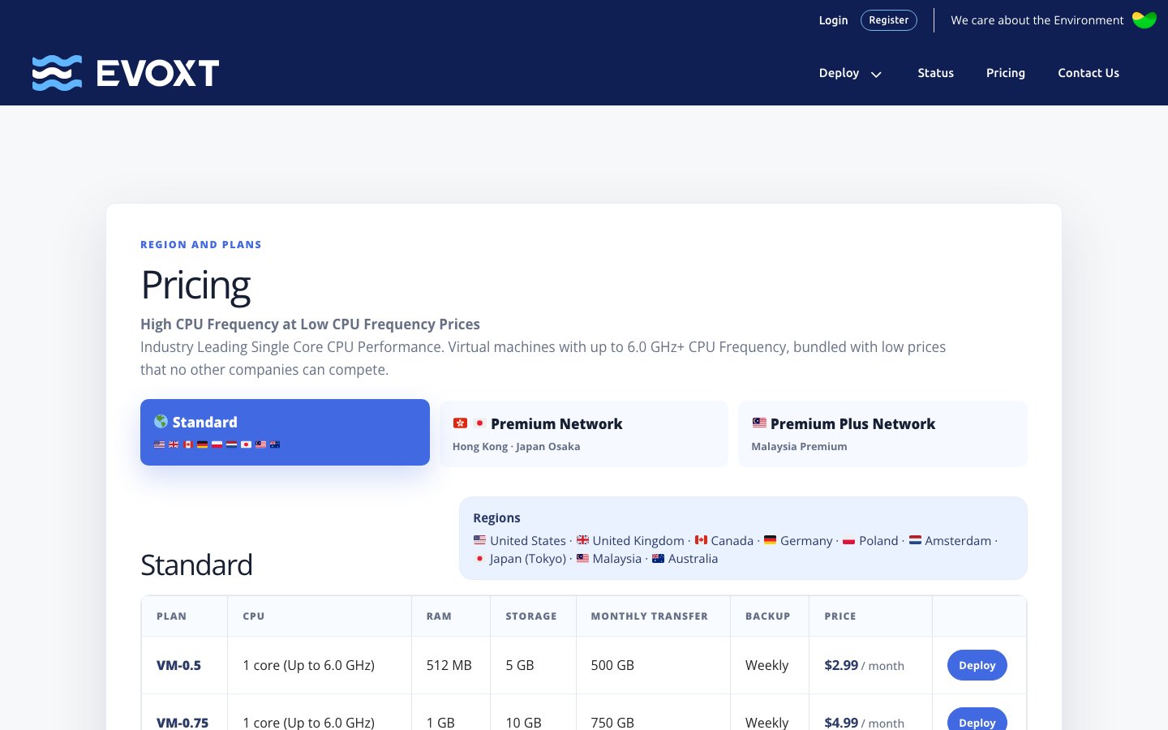The image size is (1168, 730).
Task: Expand the Deploy dropdown chevron
Action: pyautogui.click(x=876, y=74)
